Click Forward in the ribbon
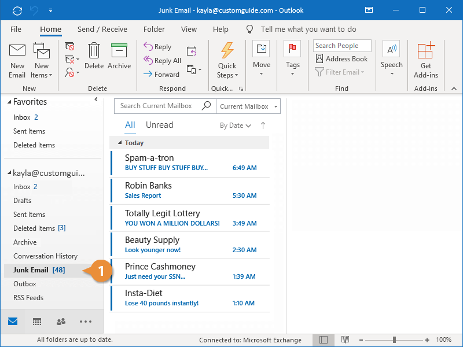This screenshot has width=463, height=347. coord(161,75)
